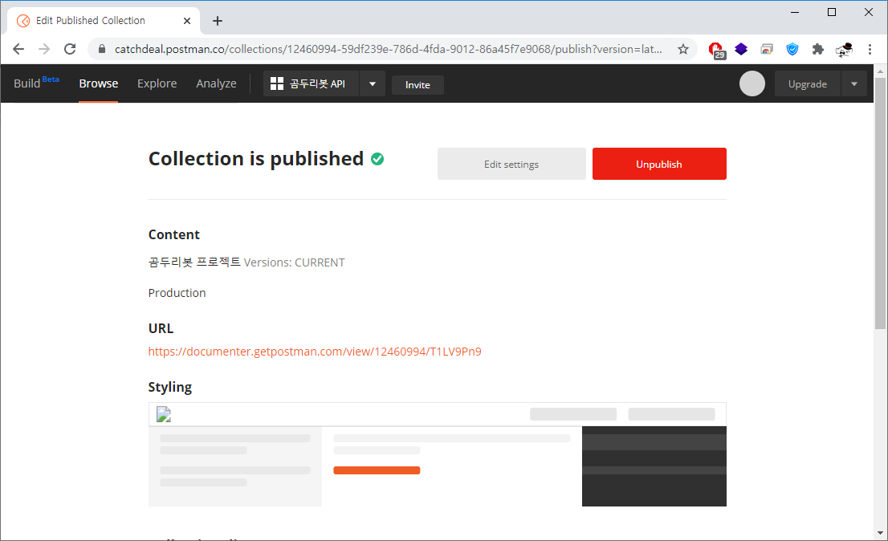
Task: Click the Postman user avatar
Action: click(752, 83)
